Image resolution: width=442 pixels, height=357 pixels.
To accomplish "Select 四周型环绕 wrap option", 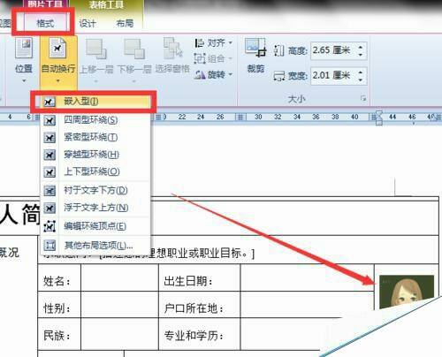I will click(x=95, y=120).
